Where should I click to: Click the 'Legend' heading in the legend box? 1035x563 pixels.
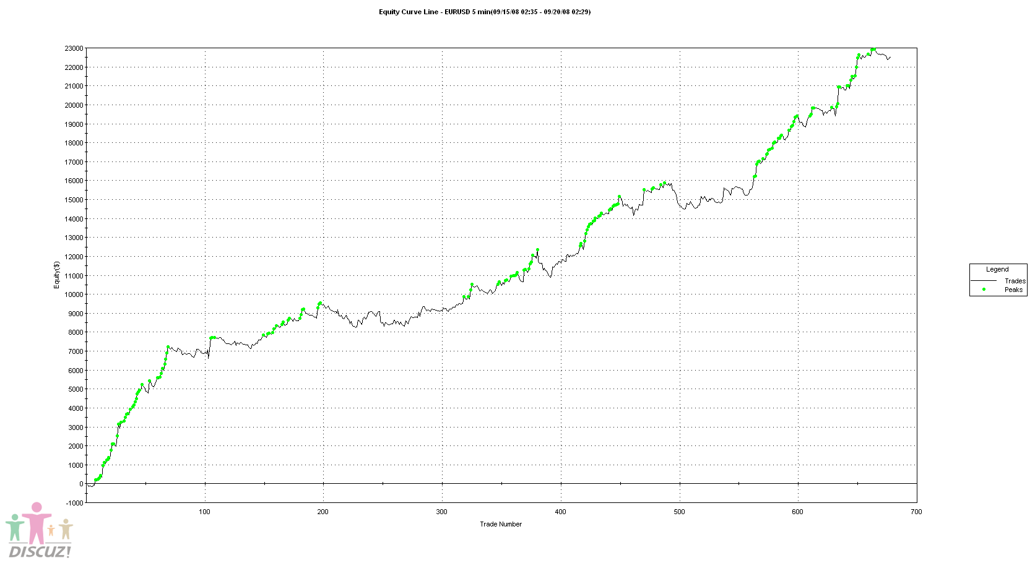pos(997,269)
